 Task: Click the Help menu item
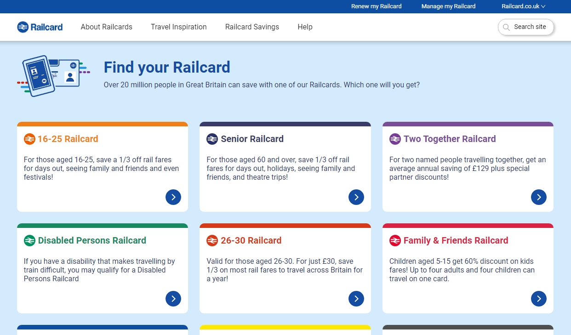(305, 27)
